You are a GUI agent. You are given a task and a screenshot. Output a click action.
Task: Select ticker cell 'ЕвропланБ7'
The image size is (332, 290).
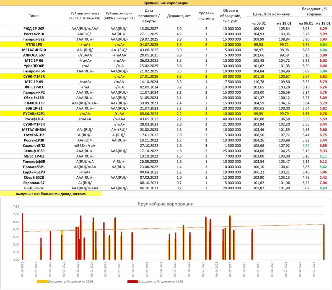(34, 183)
